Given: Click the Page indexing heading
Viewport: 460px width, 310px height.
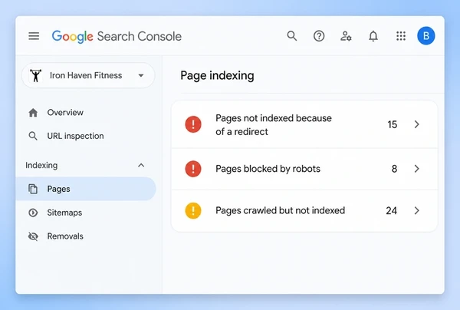Looking at the screenshot, I should pos(217,75).
